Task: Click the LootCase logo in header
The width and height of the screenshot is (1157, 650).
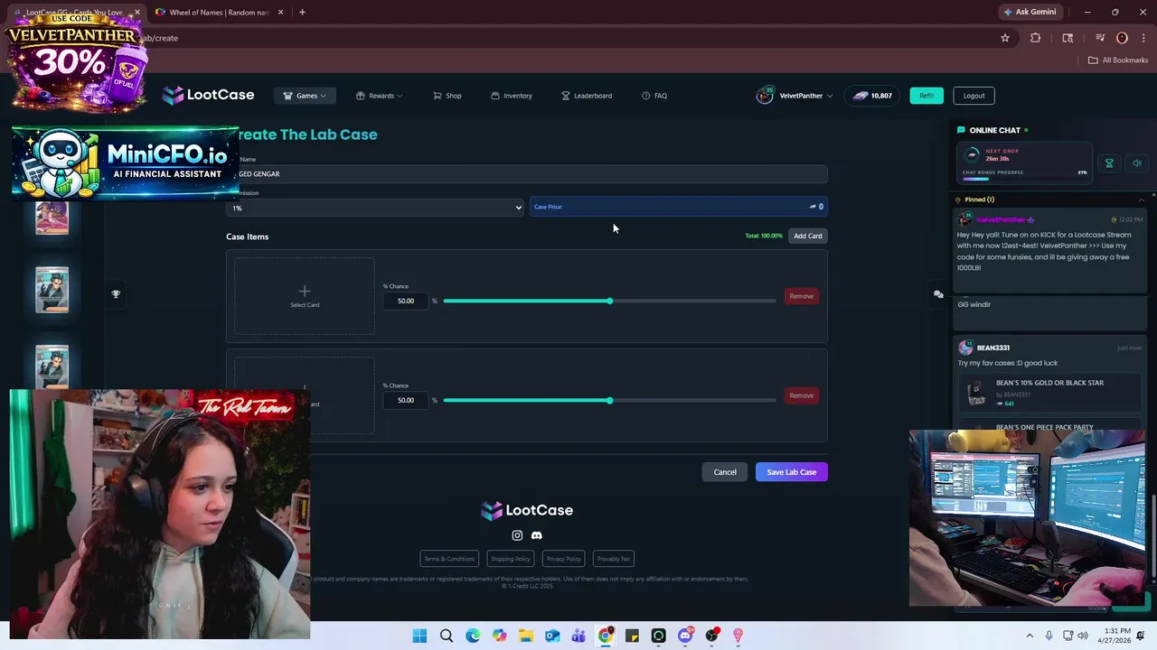Action: 208,95
